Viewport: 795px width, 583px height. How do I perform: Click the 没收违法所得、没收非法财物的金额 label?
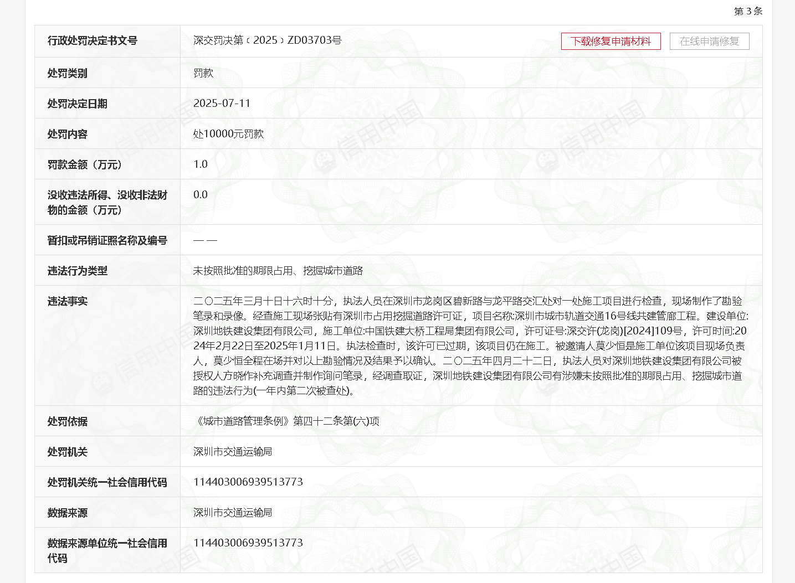[107, 203]
